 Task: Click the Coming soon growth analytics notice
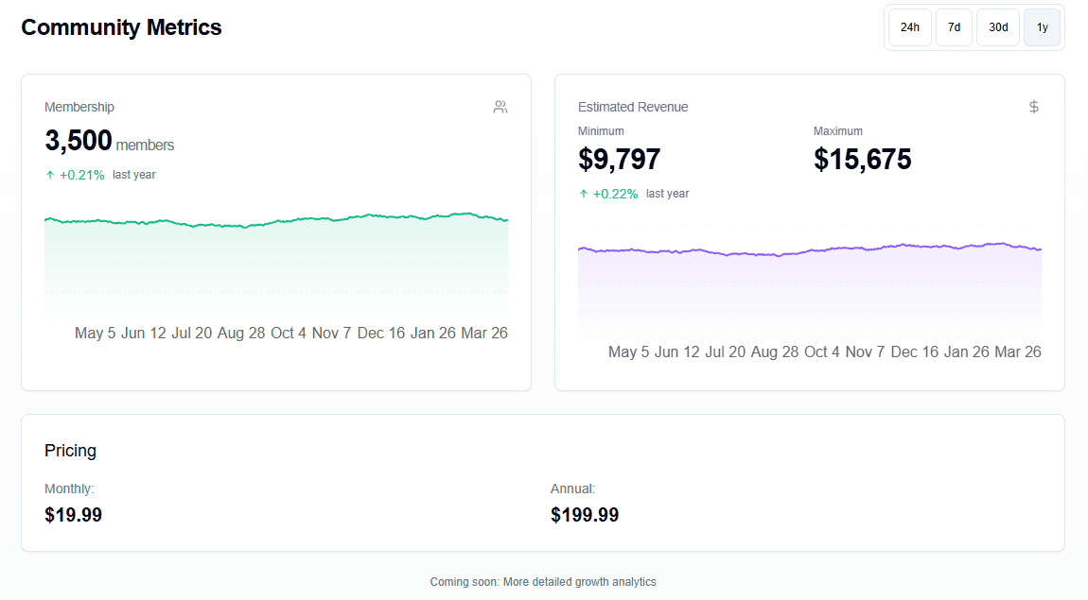click(x=543, y=582)
